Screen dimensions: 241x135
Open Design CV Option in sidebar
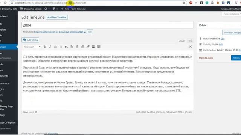click(x=8, y=123)
